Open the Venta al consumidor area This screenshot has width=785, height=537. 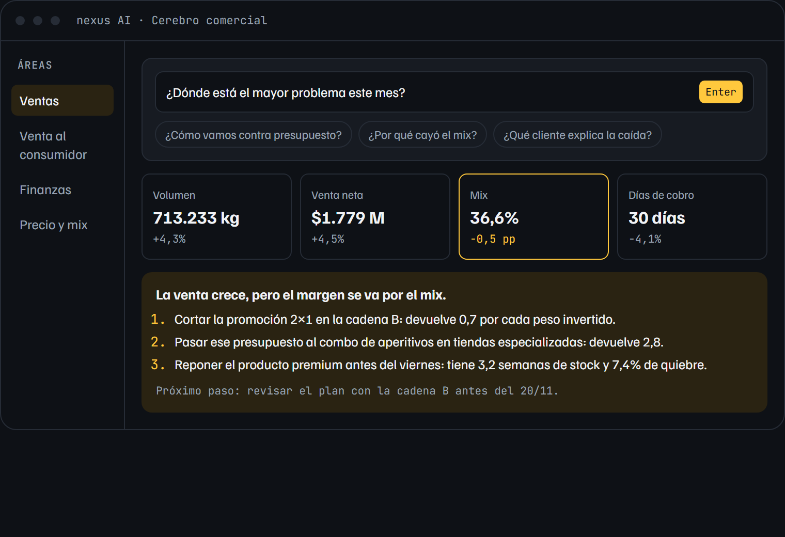[62, 146]
